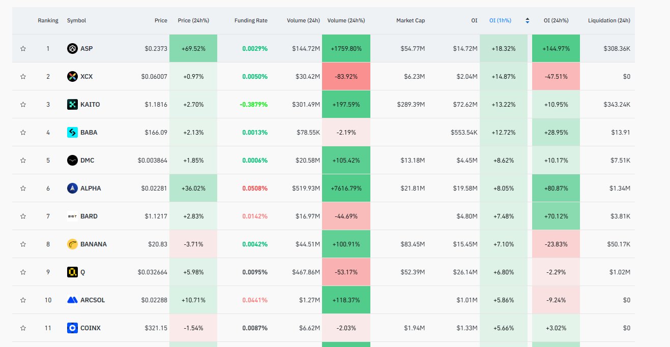Click ASP's $308.36K liquidation value

pos(616,49)
